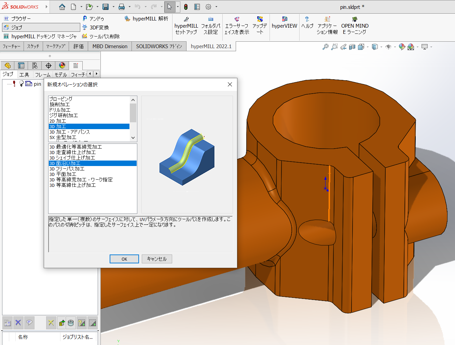Click エラーサーフェイスを表示

(x=237, y=26)
